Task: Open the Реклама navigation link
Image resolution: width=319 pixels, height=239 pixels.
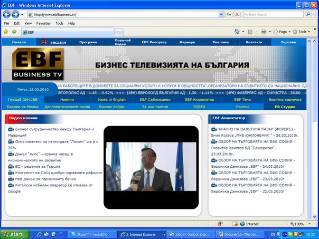Action: [220, 42]
